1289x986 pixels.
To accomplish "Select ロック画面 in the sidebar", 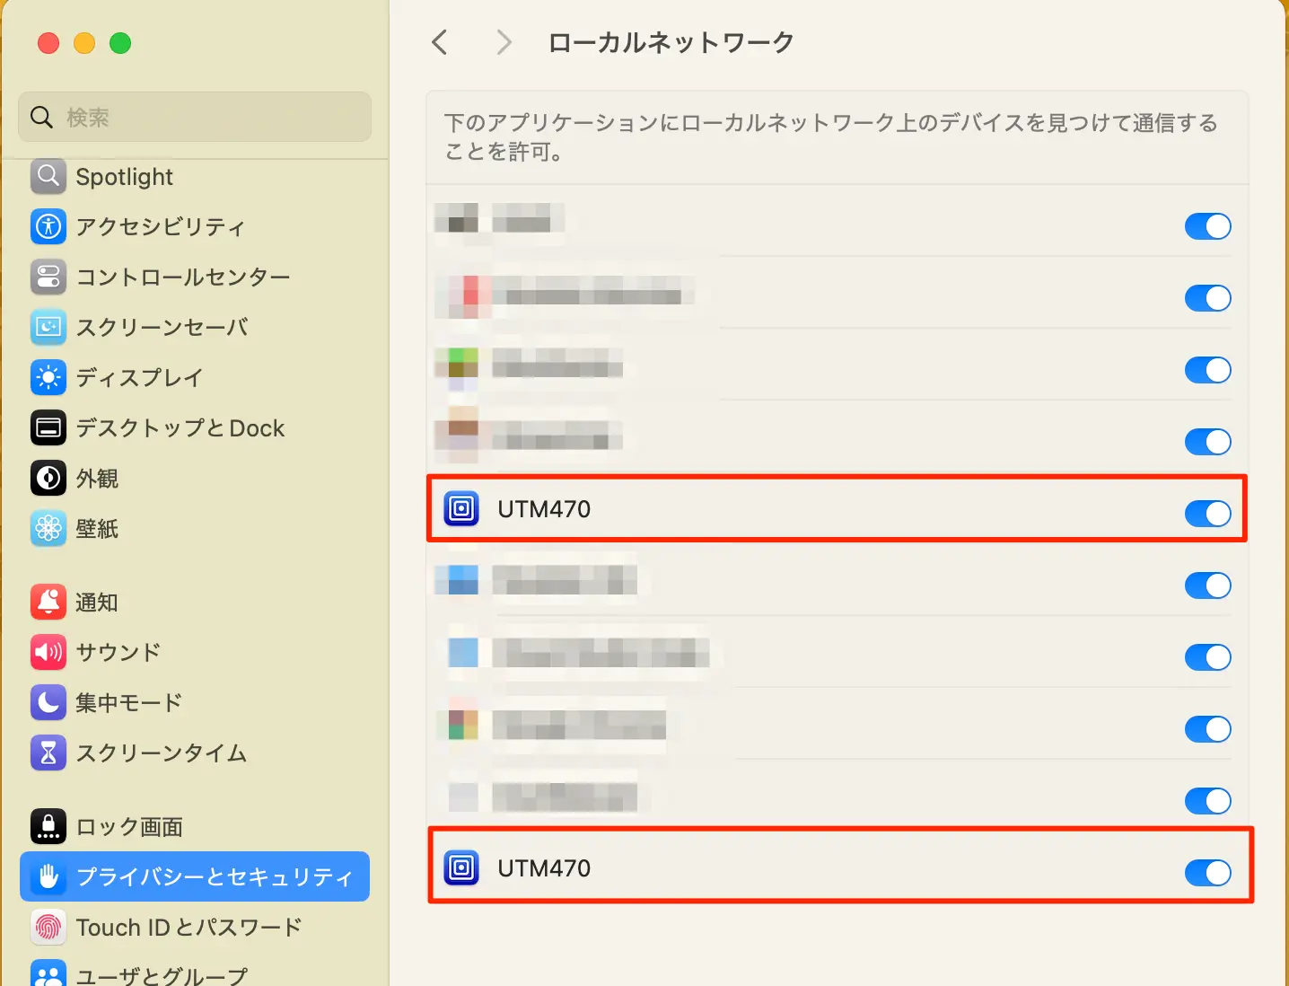I will (129, 826).
